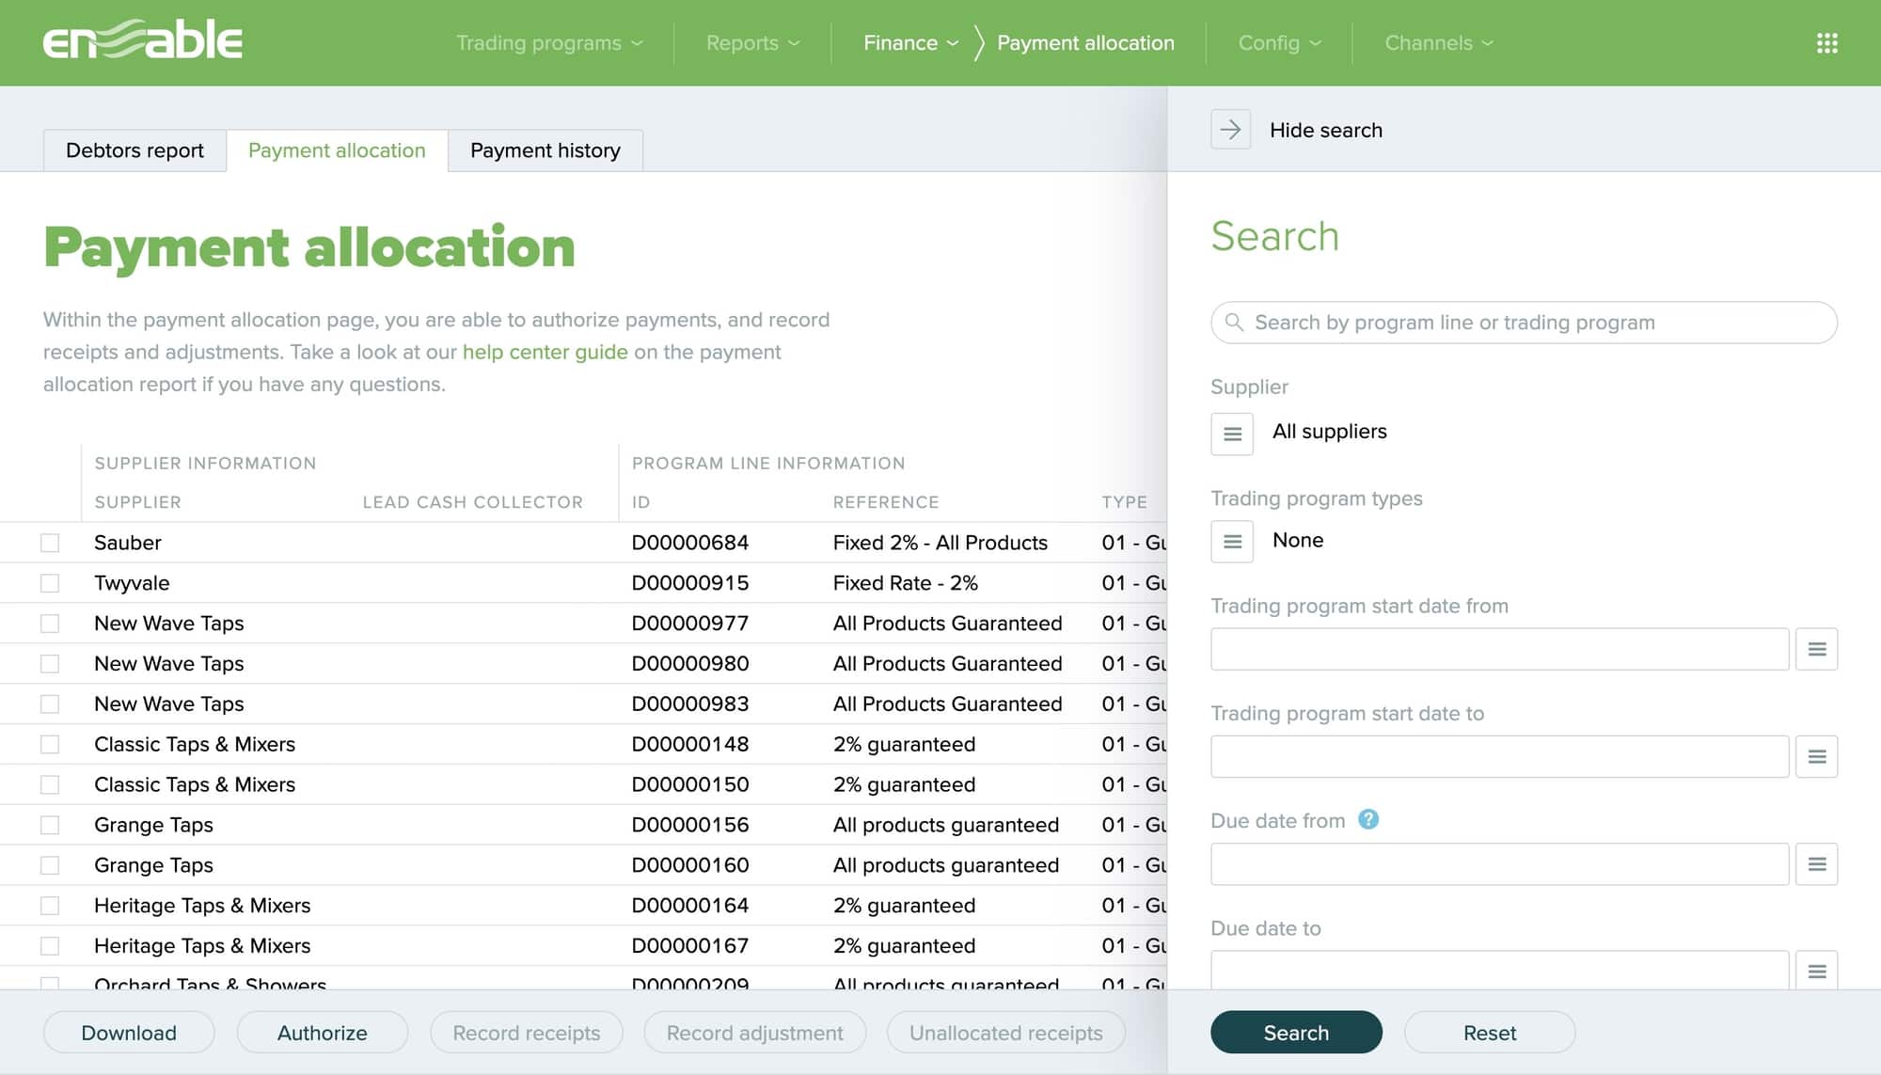Image resolution: width=1881 pixels, height=1075 pixels.
Task: Hide the search panel using the arrow icon
Action: [1230, 129]
